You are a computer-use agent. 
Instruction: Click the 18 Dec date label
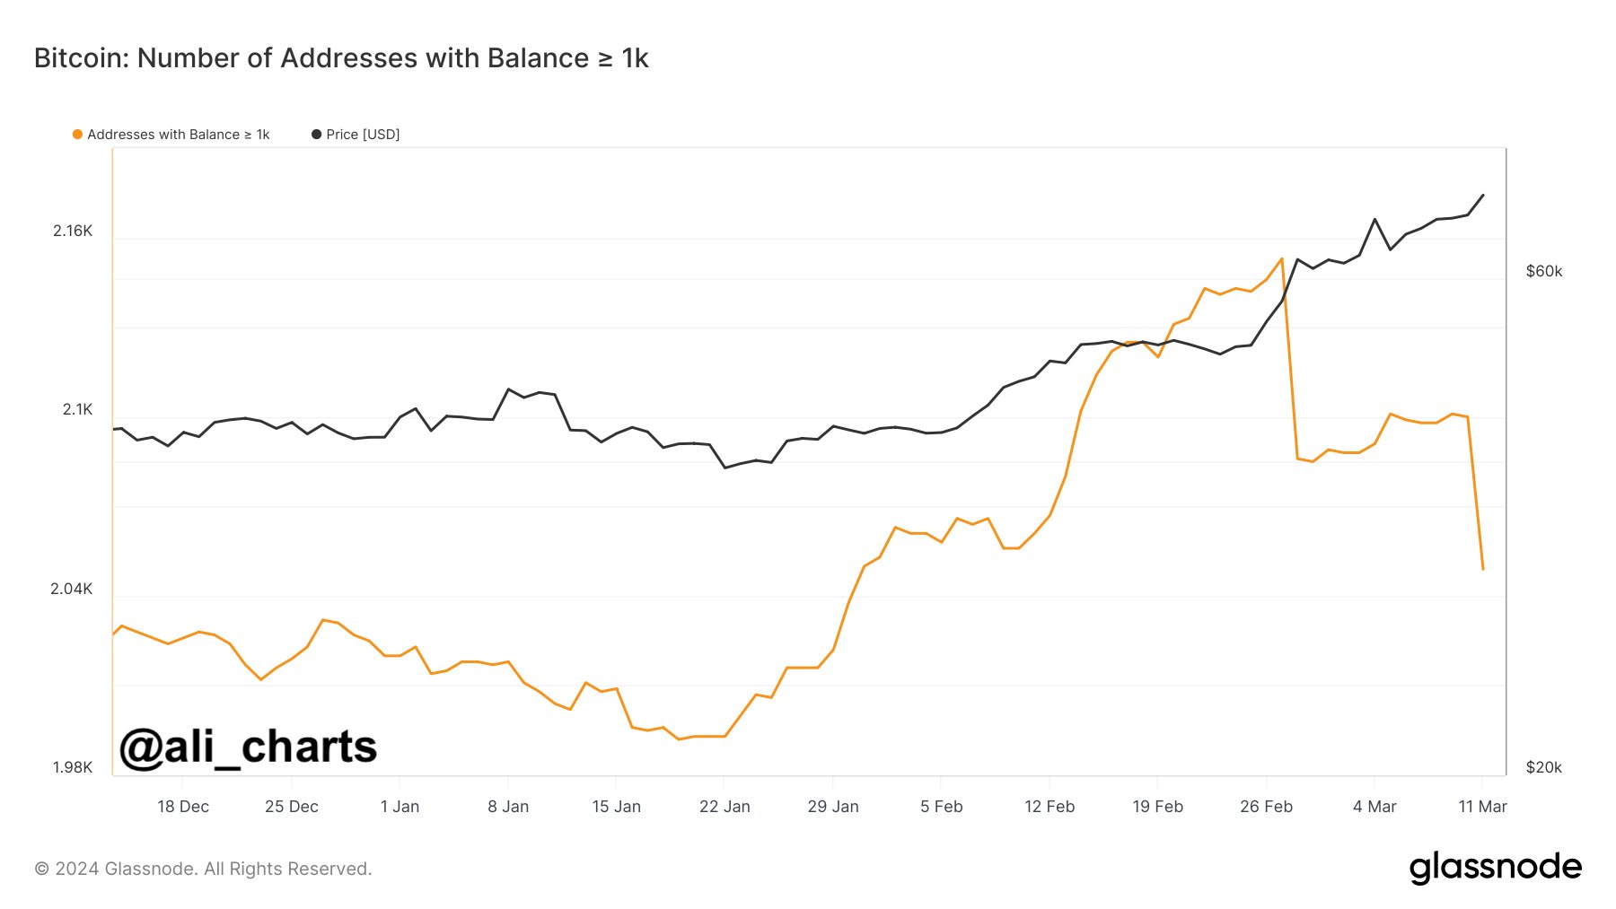[x=183, y=807]
